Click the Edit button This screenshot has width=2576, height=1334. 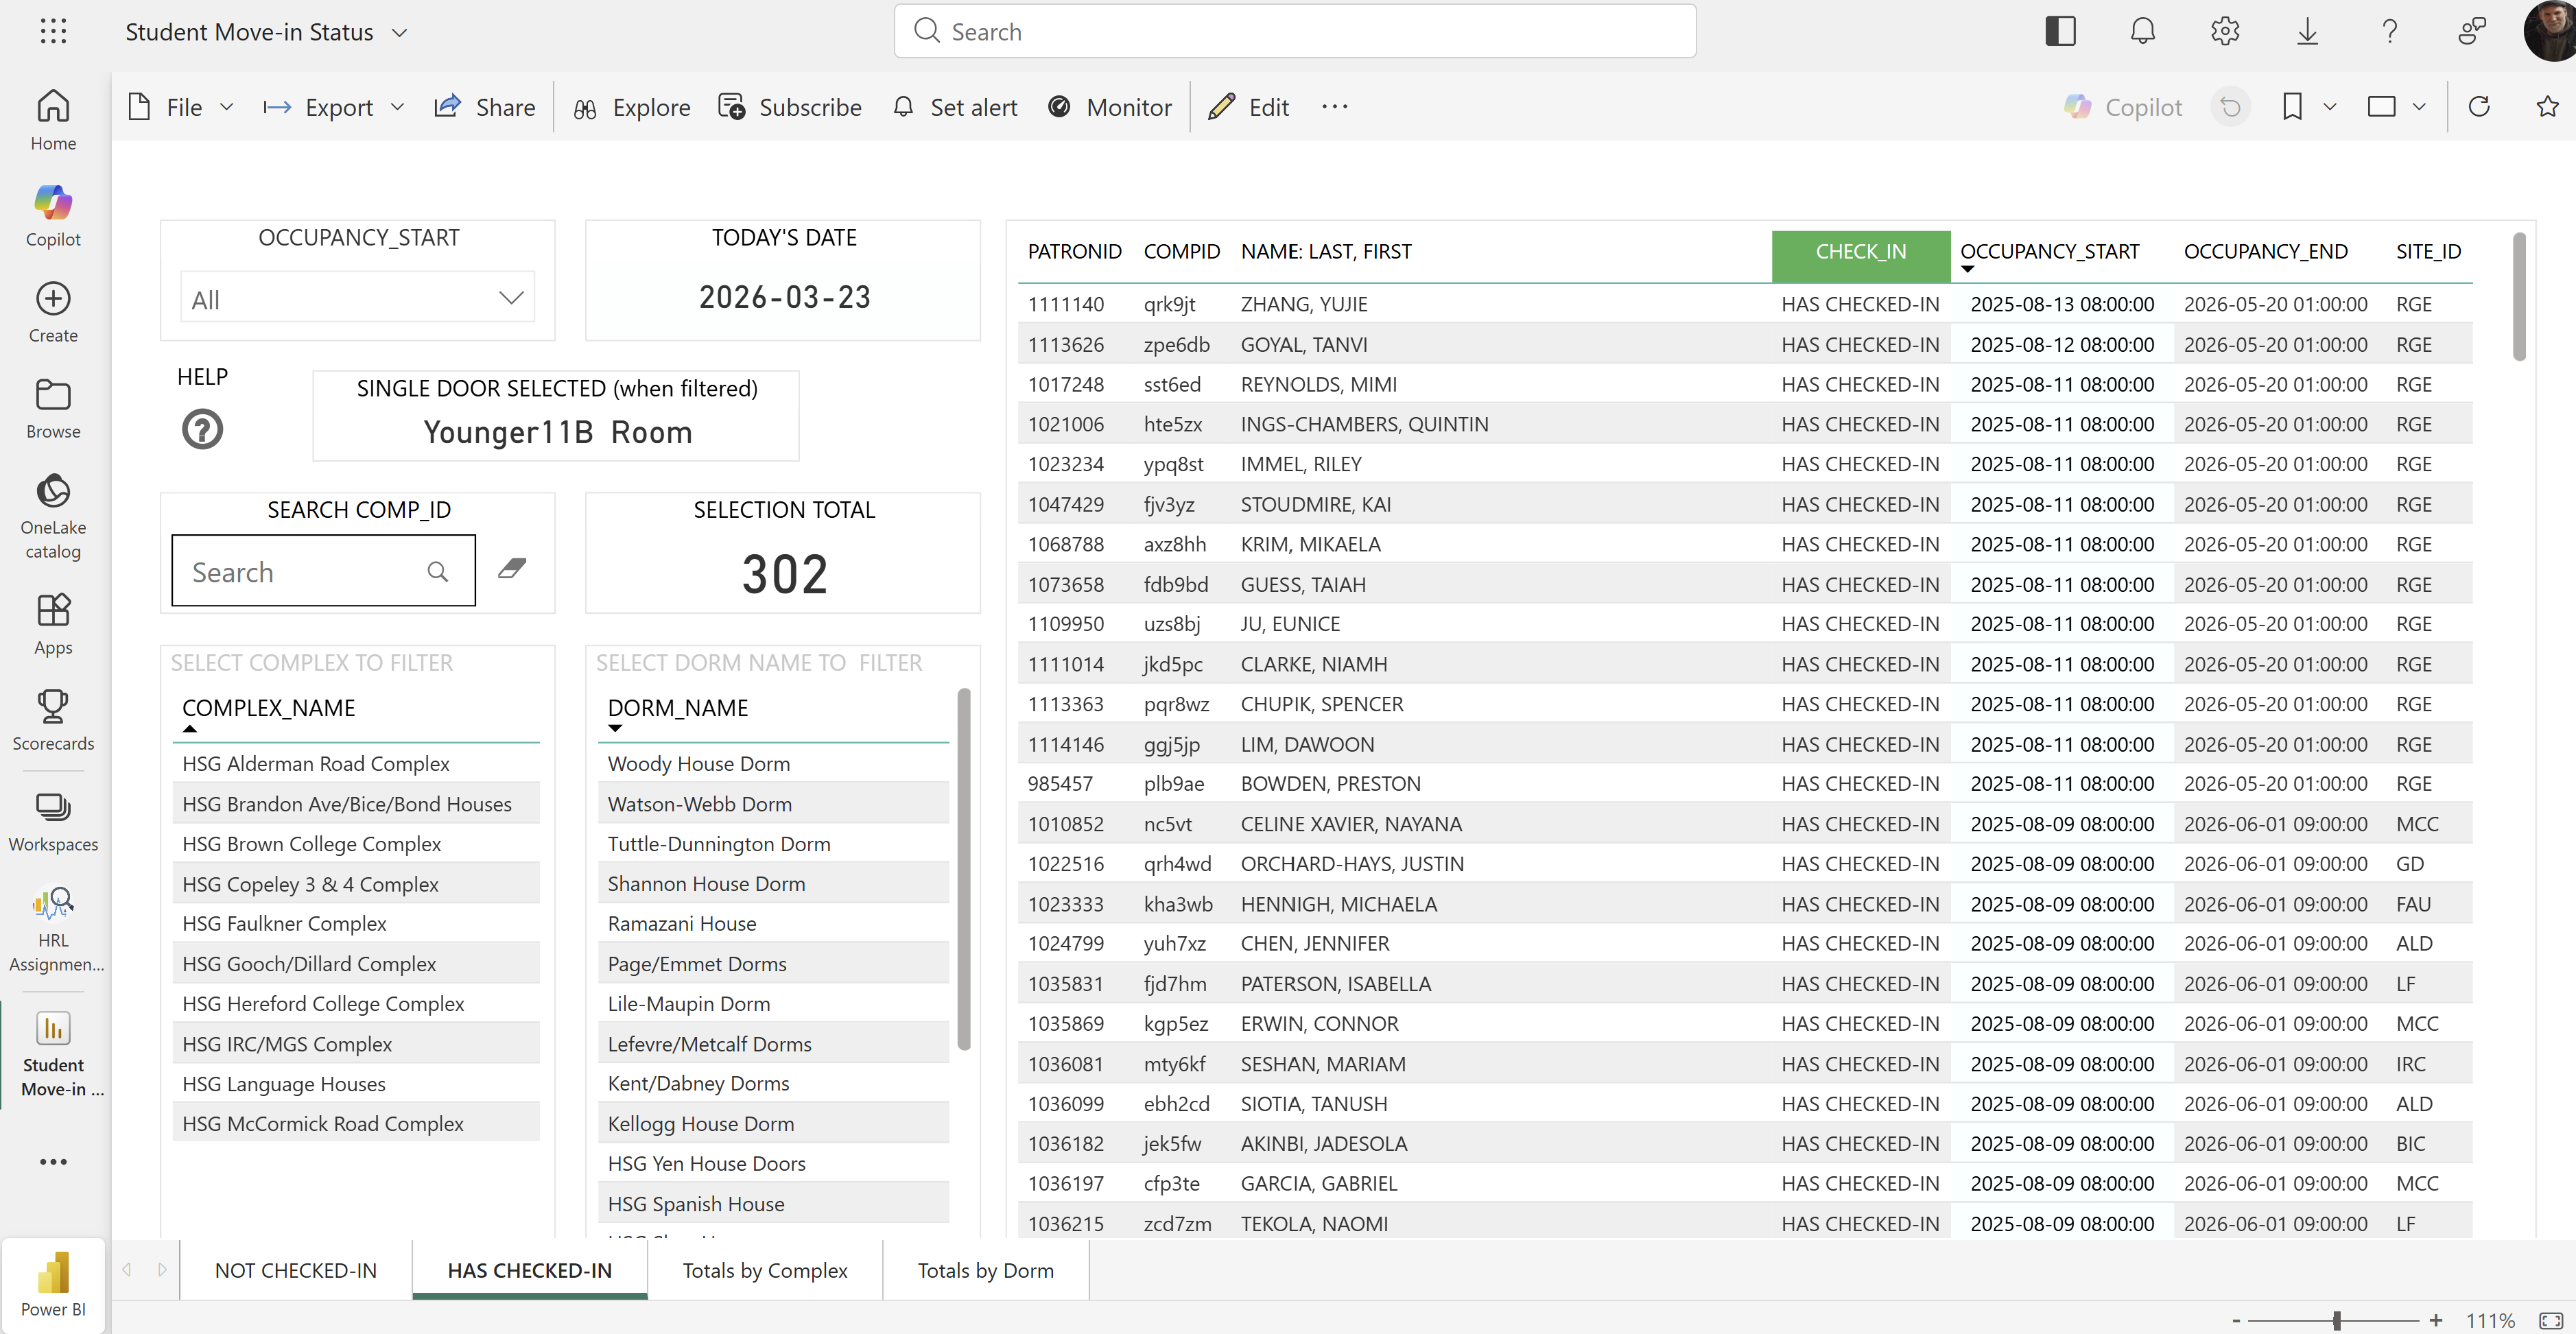pyautogui.click(x=1249, y=107)
